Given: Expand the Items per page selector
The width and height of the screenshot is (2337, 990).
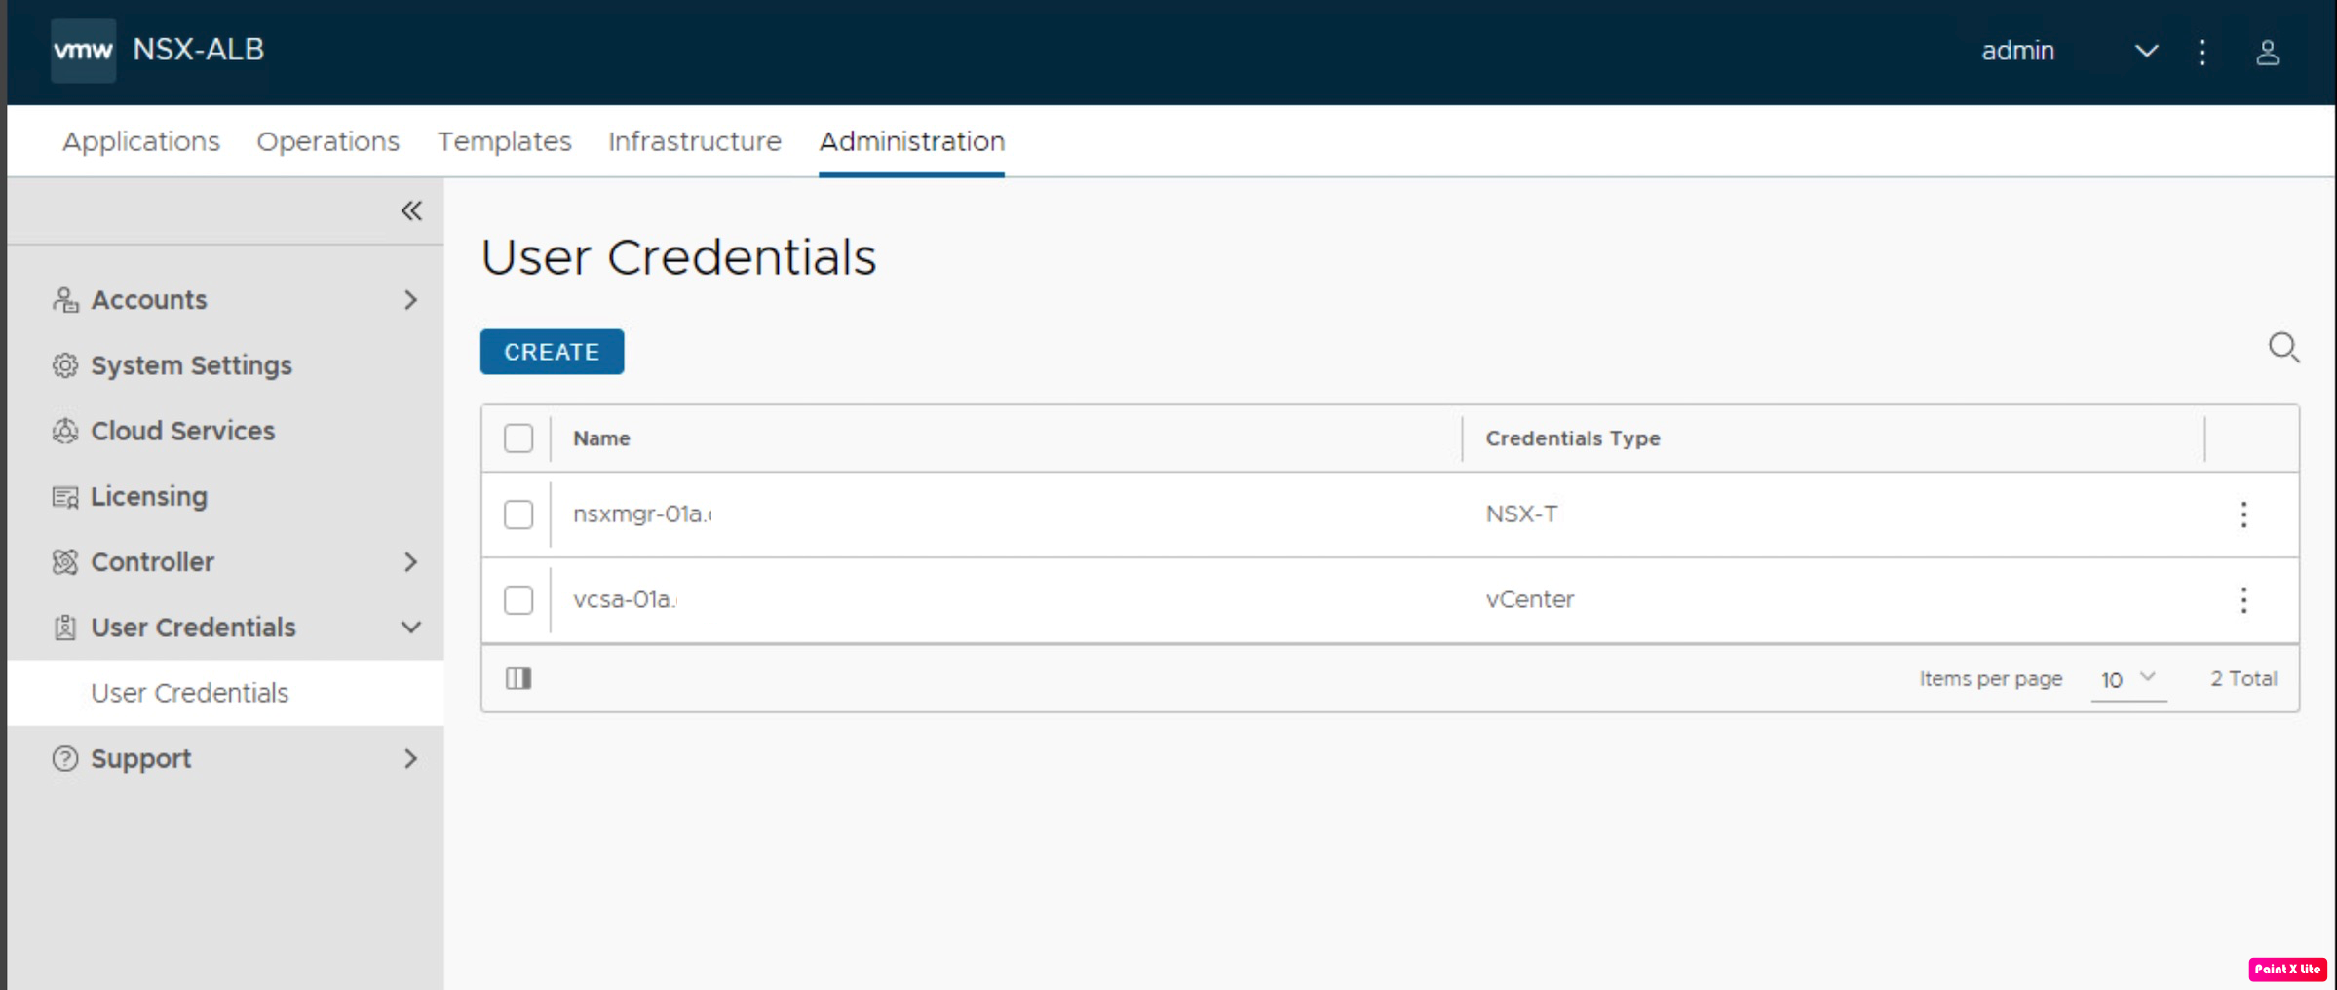Looking at the screenshot, I should (x=2127, y=679).
